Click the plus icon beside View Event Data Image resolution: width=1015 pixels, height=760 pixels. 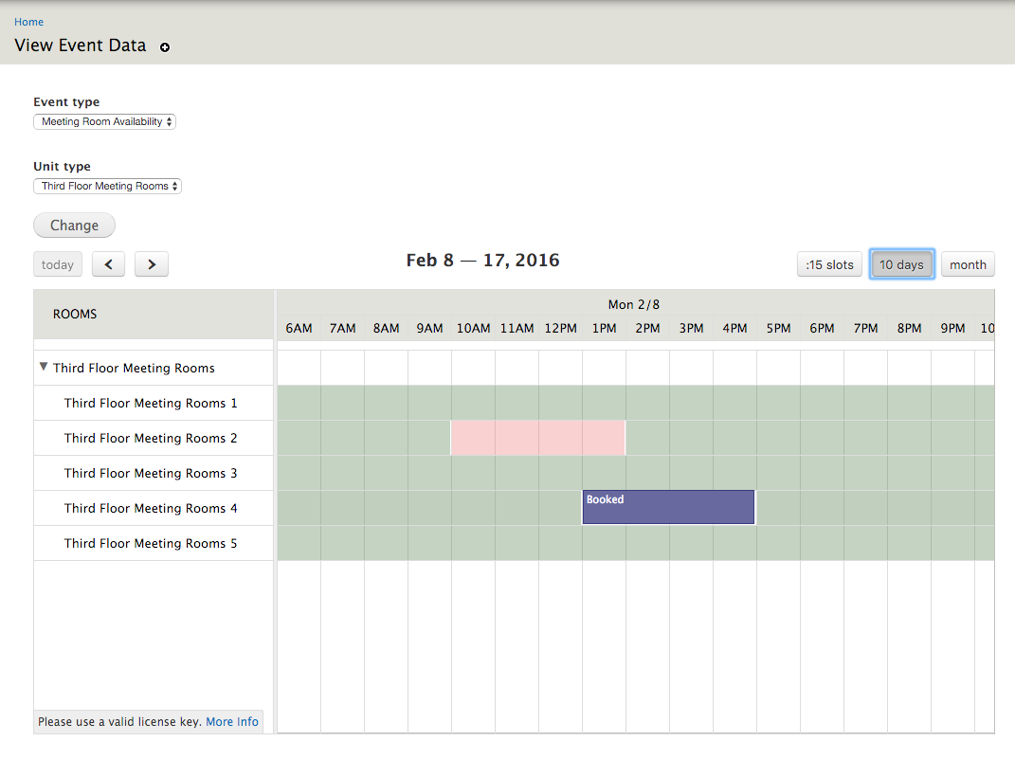(165, 47)
